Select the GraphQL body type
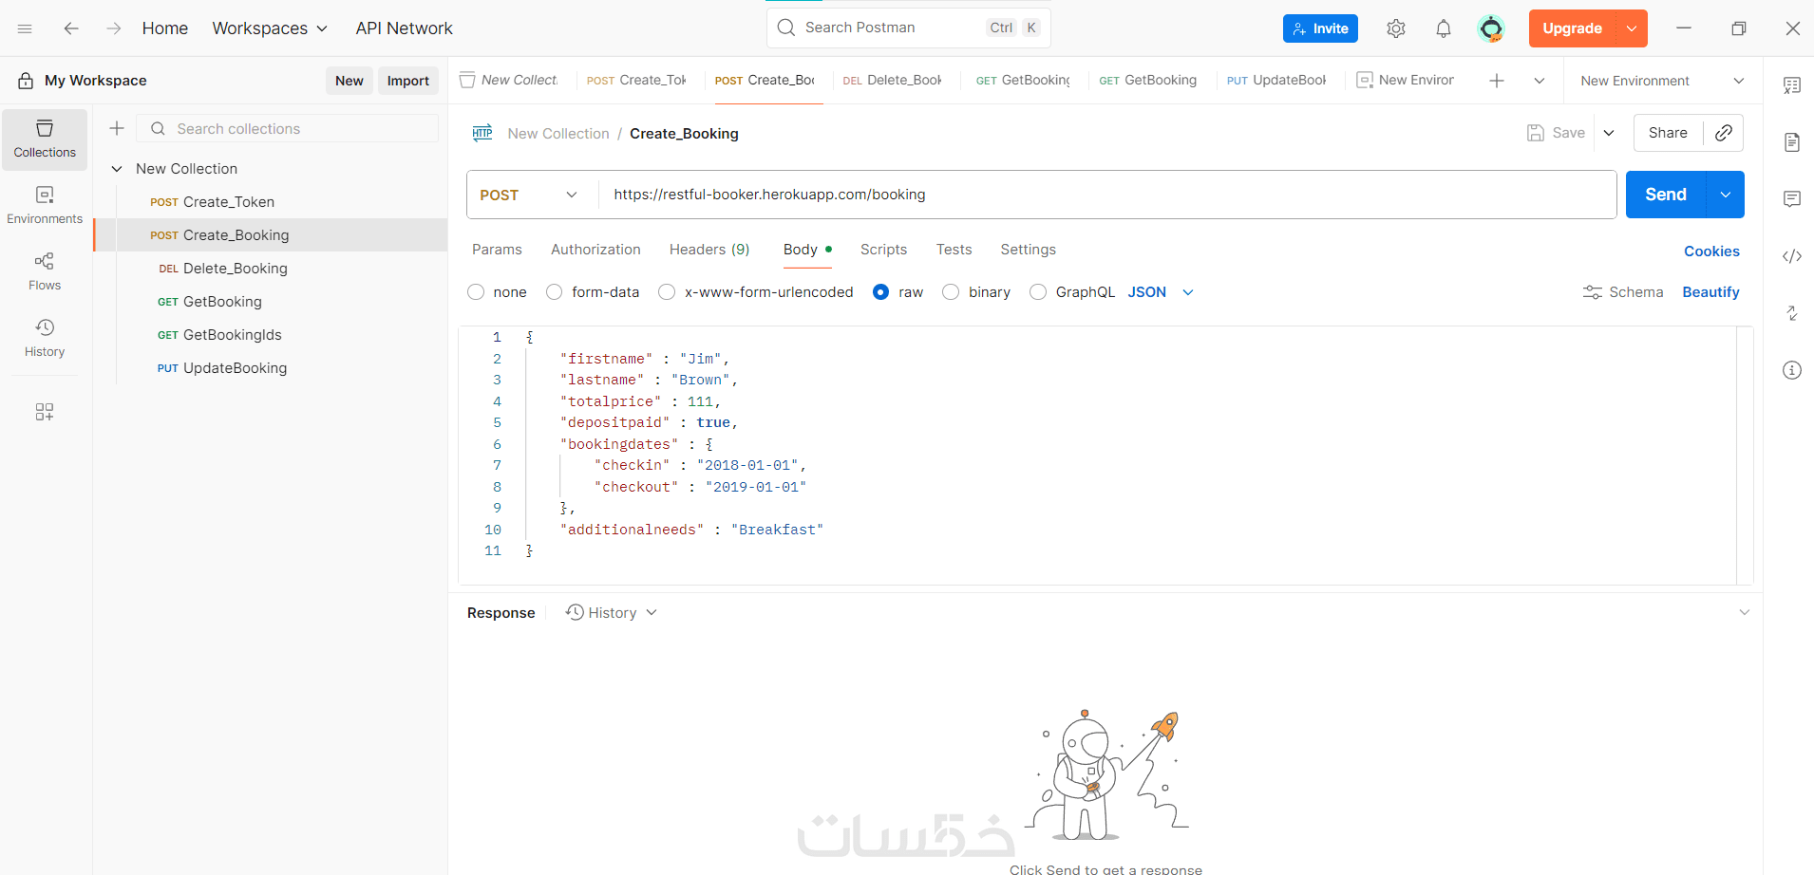Viewport: 1814px width, 875px height. (1038, 292)
